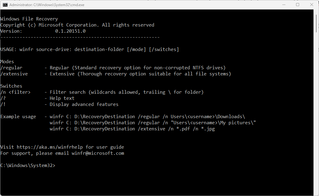Screen dimensions: 319x196
Task: Click the C:\Windows\System32> command prompt line
Action: click(x=28, y=165)
